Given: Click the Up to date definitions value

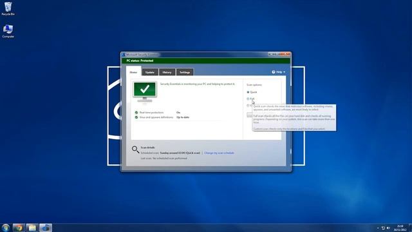Looking at the screenshot, I should click(x=183, y=117).
